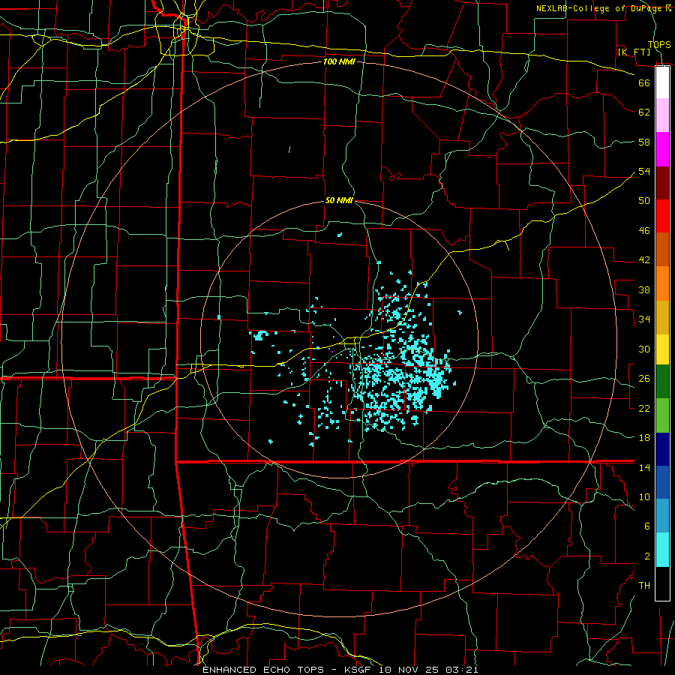Click the 6 legend value

point(646,526)
